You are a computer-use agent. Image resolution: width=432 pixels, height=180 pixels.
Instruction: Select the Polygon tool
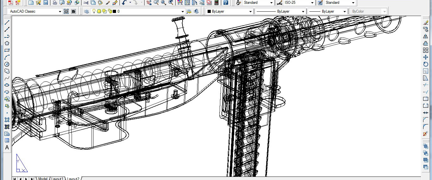[x=7, y=43]
